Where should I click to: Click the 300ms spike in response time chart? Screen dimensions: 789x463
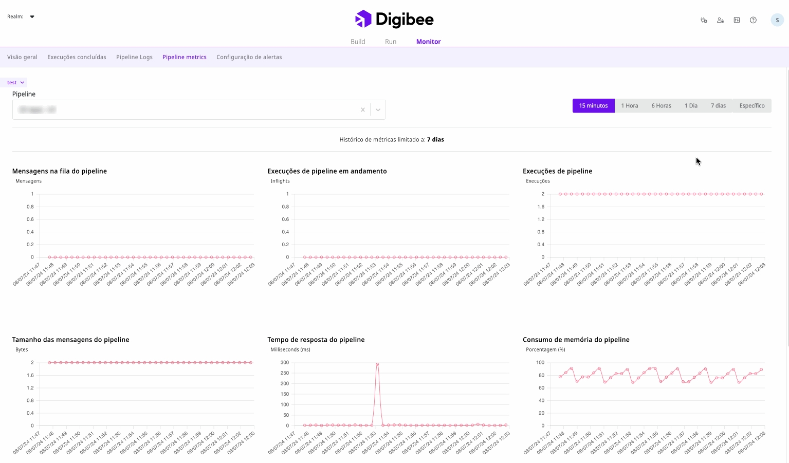coord(377,364)
